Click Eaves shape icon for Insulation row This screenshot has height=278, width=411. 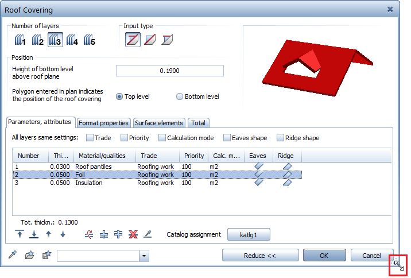click(259, 183)
